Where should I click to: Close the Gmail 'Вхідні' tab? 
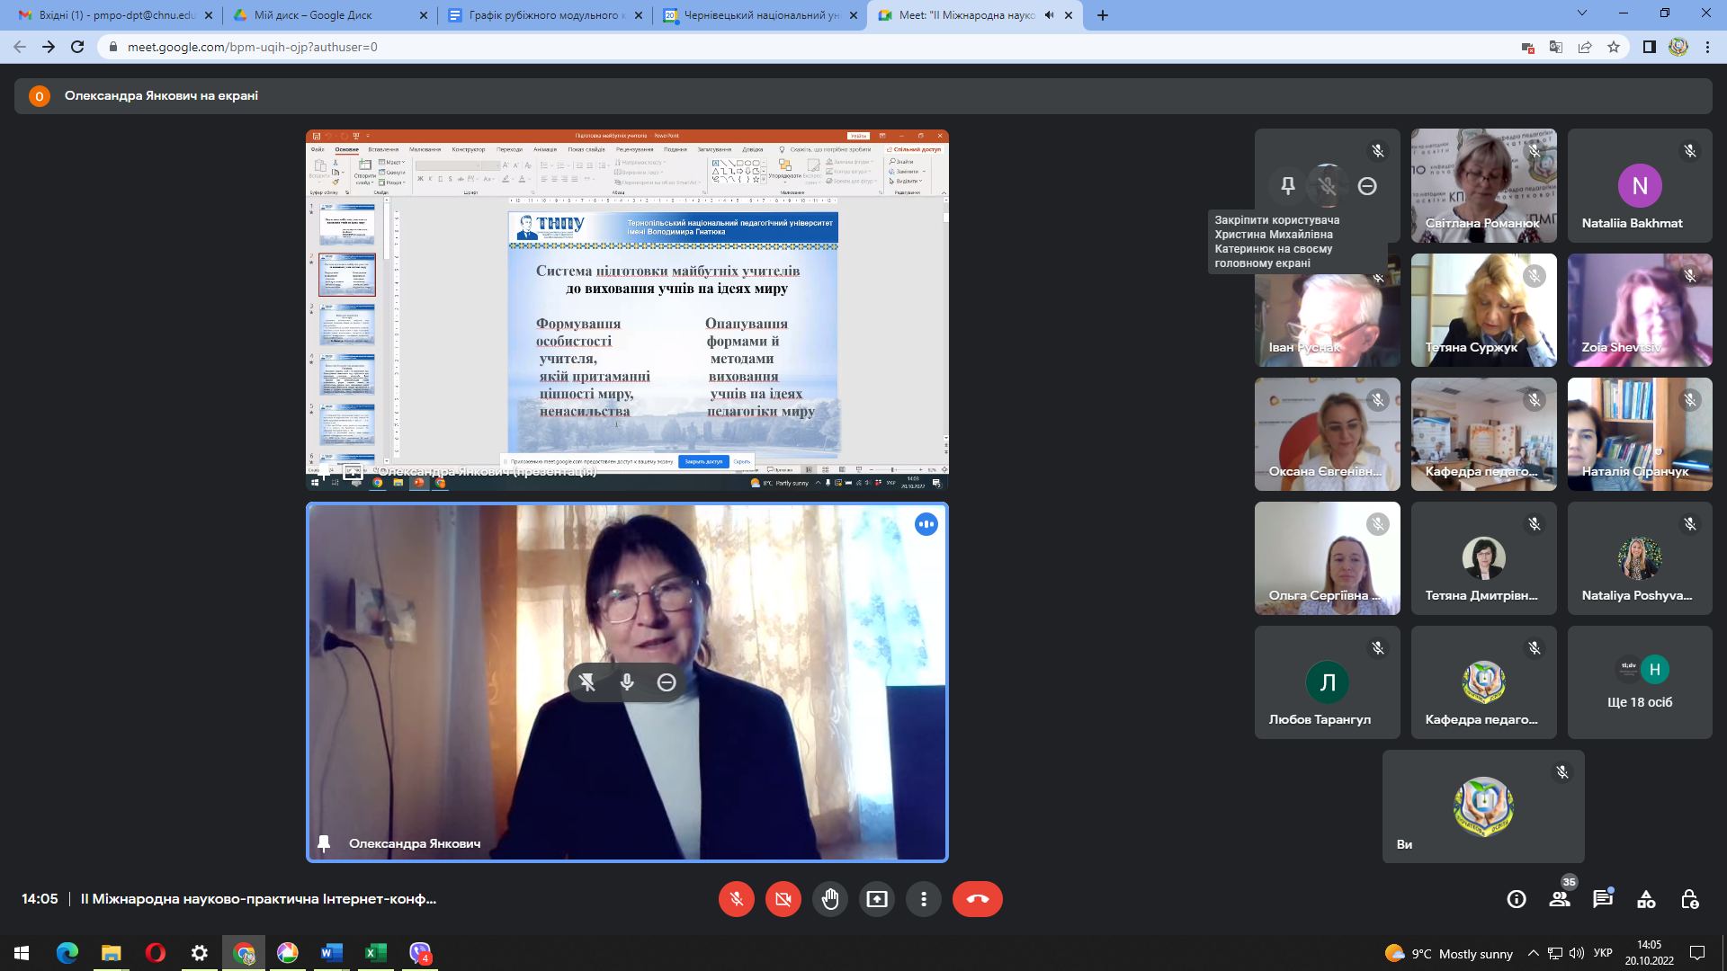[209, 15]
